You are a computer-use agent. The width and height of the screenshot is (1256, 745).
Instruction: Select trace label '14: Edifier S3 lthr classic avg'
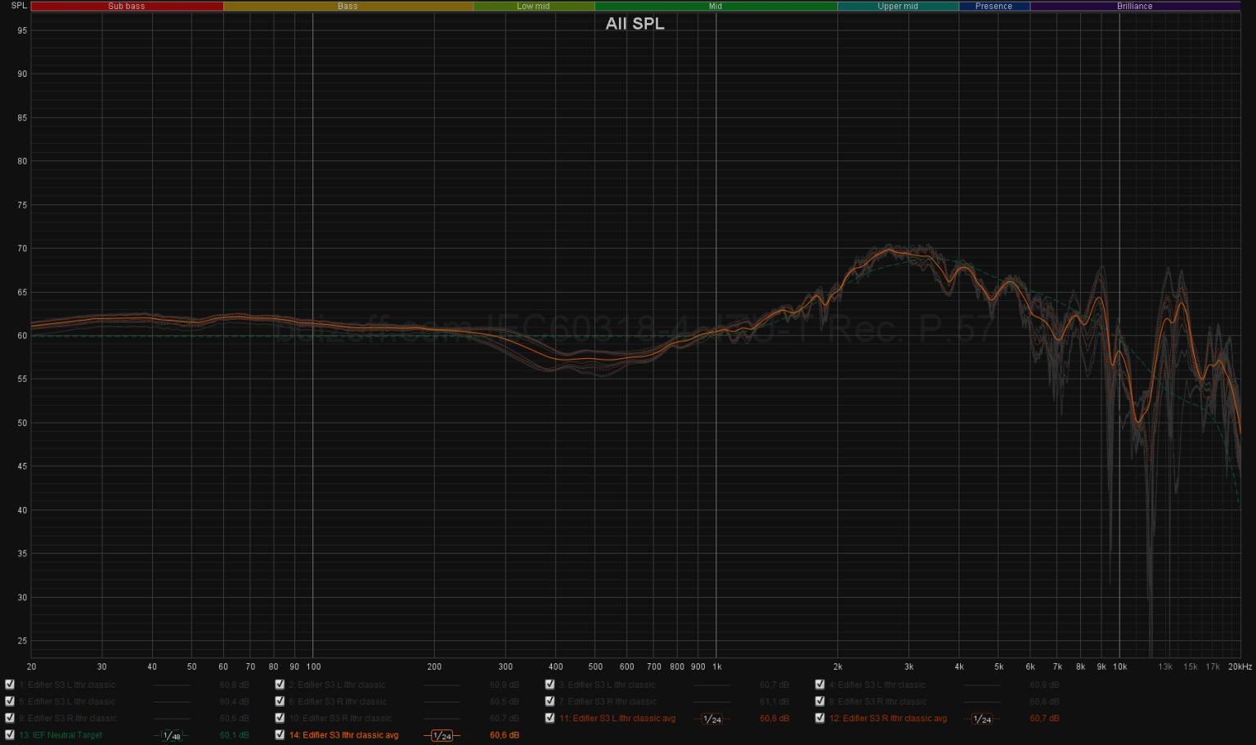pyautogui.click(x=343, y=735)
